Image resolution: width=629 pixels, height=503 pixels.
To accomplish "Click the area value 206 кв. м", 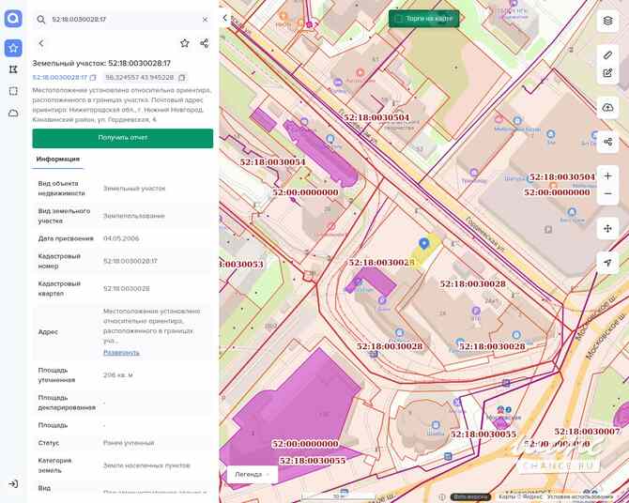I will [118, 375].
